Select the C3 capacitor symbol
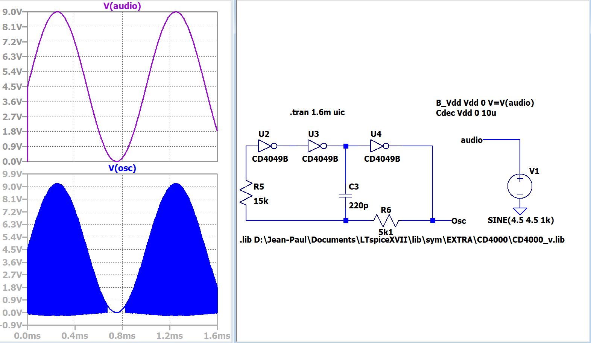The image size is (591, 343). [346, 196]
